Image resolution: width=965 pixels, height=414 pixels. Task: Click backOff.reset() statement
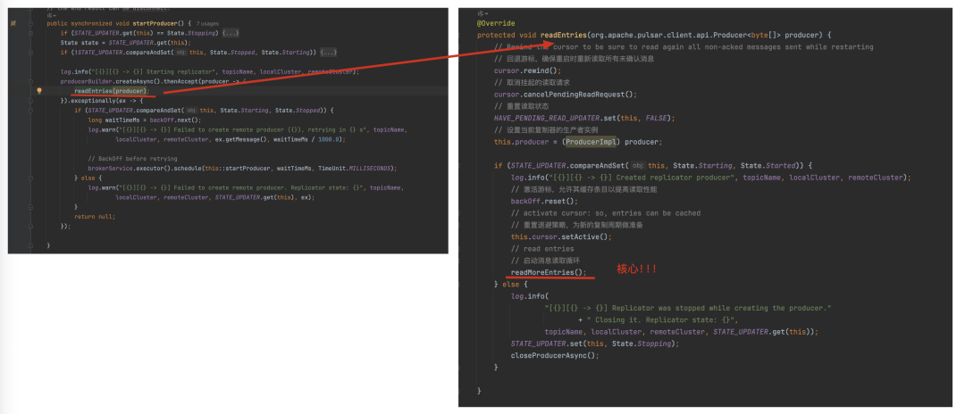click(545, 201)
